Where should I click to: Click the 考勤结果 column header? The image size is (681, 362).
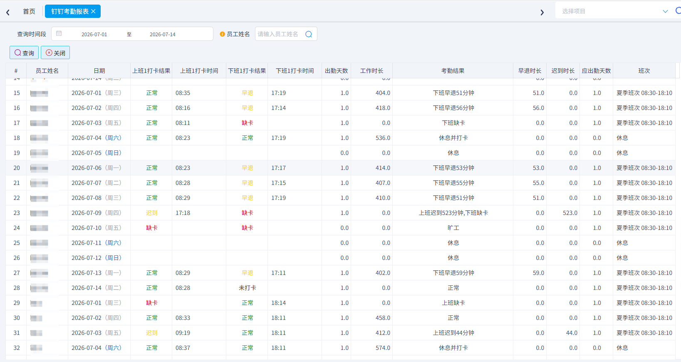[x=453, y=71]
